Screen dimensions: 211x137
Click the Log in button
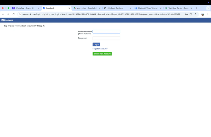(96, 44)
